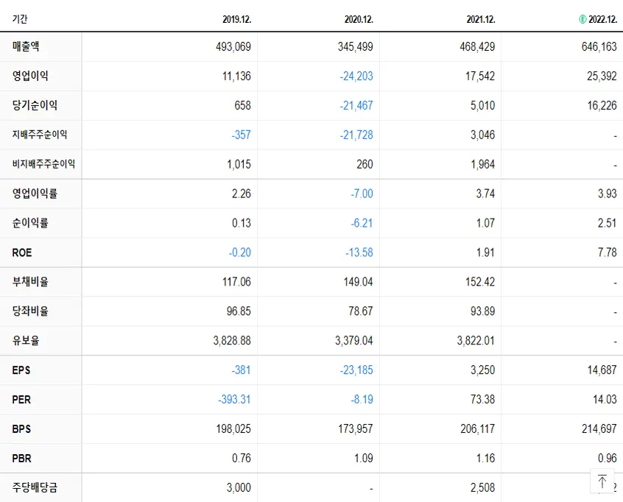623x502 pixels.
Task: Click the PER row label
Action: [x=21, y=400]
